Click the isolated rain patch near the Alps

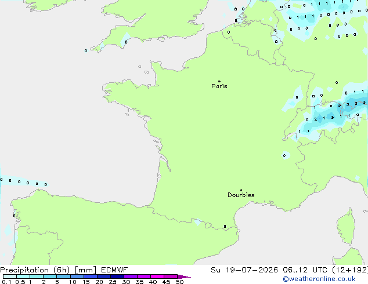pos(286,155)
